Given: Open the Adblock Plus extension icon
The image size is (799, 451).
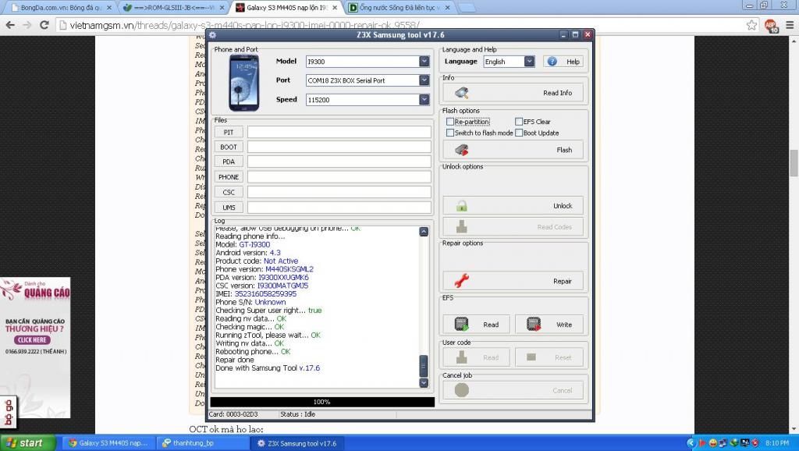Looking at the screenshot, I should (771, 26).
